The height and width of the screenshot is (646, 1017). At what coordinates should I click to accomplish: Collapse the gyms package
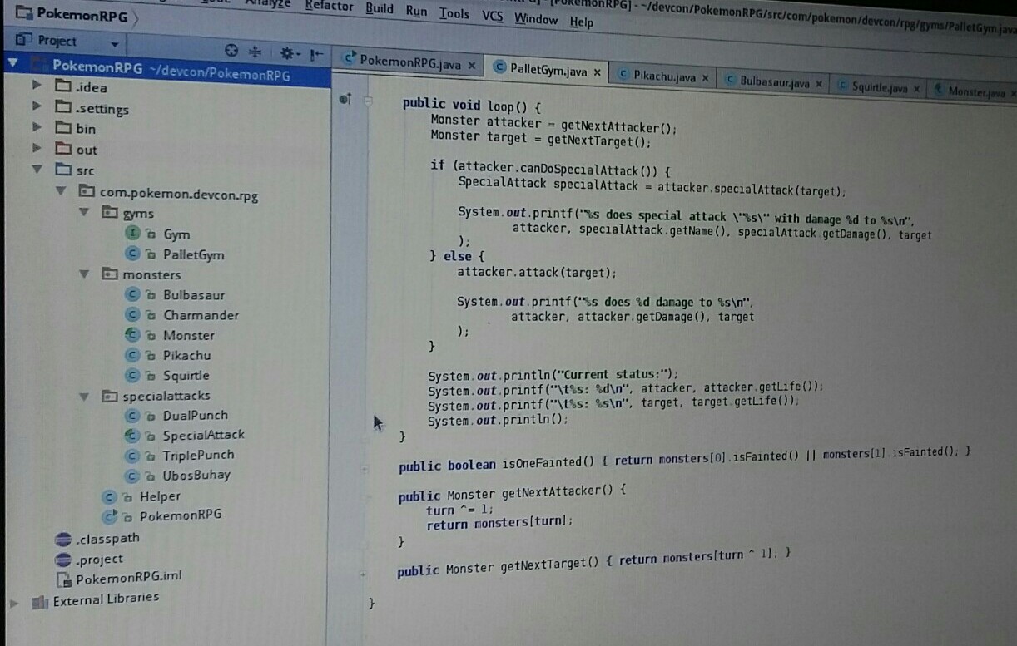83,212
